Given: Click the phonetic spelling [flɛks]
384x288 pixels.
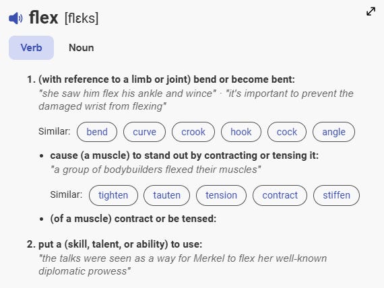Looking at the screenshot, I should coord(82,18).
